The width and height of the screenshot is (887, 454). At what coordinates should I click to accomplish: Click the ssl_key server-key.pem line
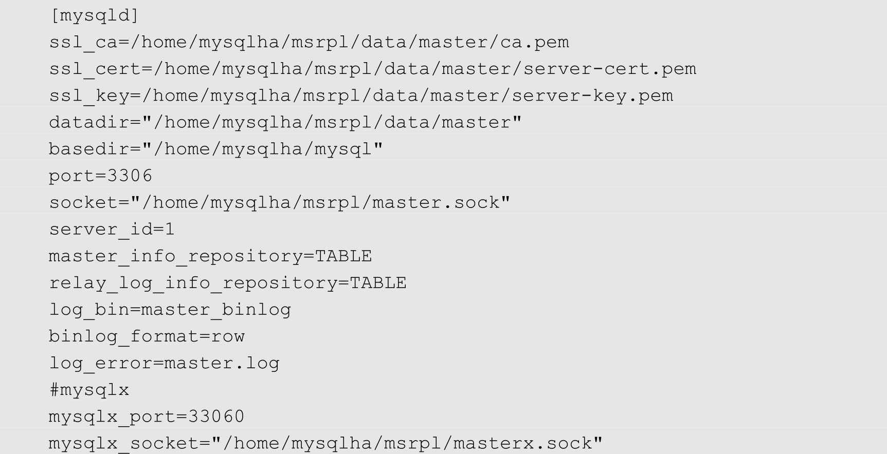tap(361, 96)
